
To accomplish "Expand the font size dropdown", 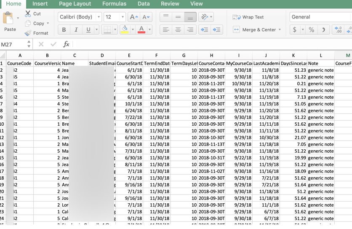I will point(123,17).
